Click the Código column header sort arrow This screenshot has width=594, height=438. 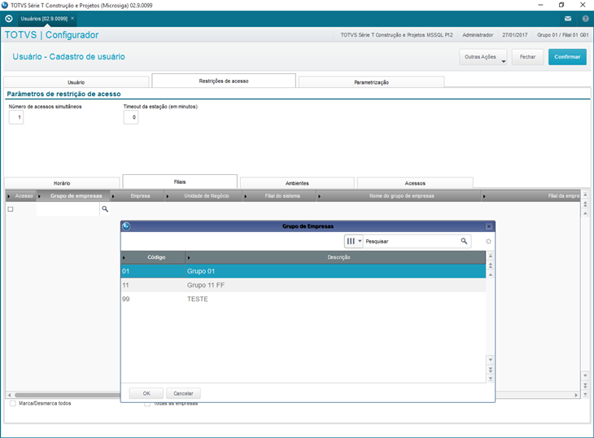pos(124,257)
